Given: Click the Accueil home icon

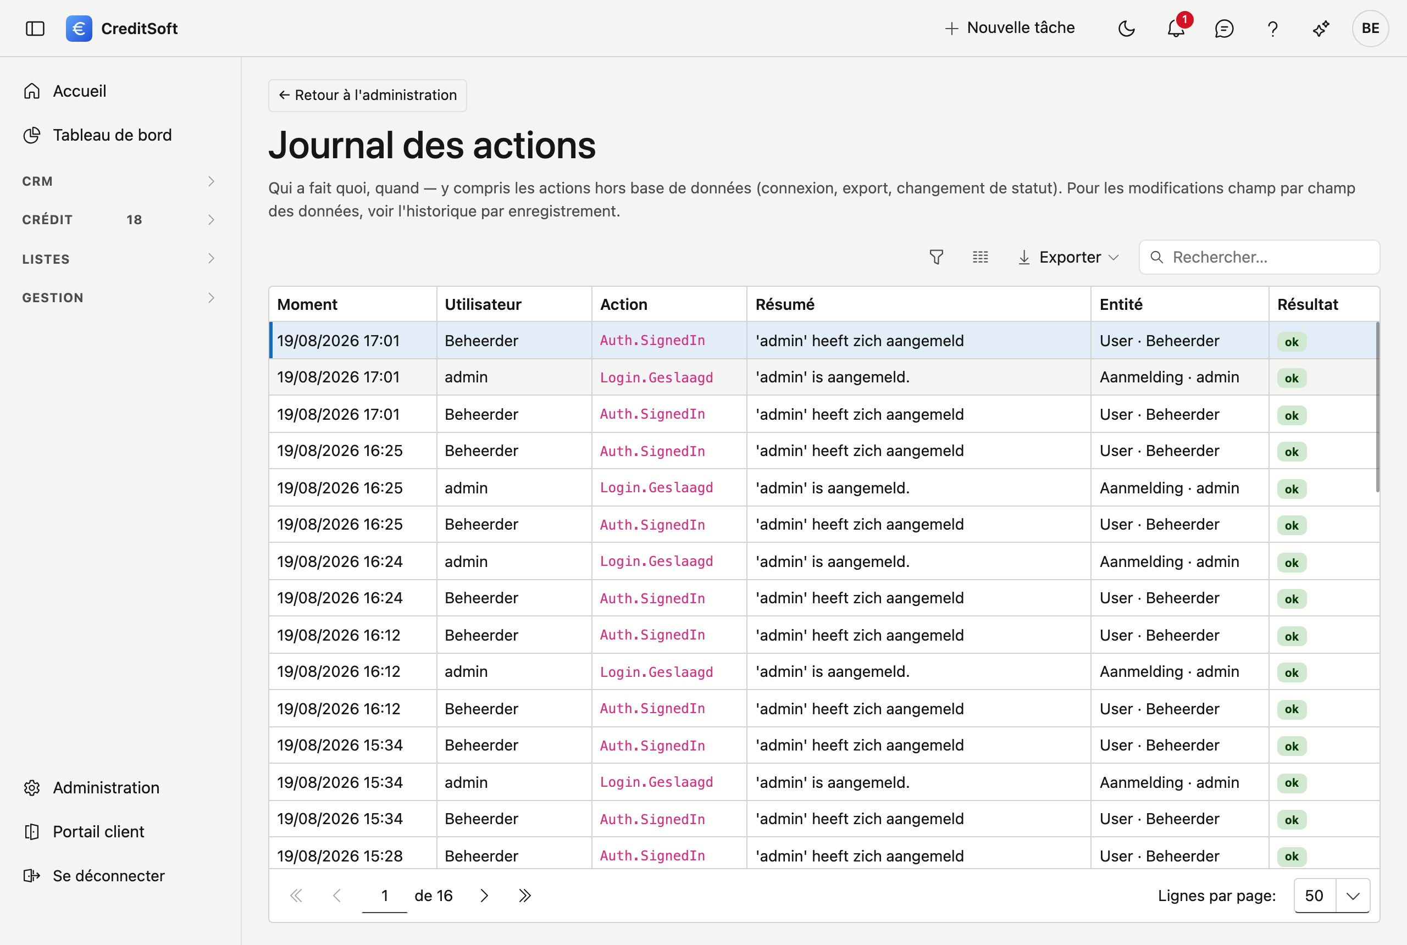Looking at the screenshot, I should (32, 91).
